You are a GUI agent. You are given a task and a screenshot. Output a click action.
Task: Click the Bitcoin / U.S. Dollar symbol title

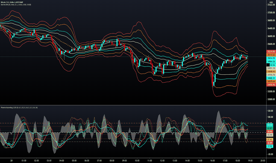12,2
